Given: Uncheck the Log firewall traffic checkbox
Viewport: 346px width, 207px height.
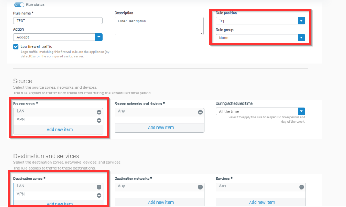Looking at the screenshot, I should coord(16,47).
